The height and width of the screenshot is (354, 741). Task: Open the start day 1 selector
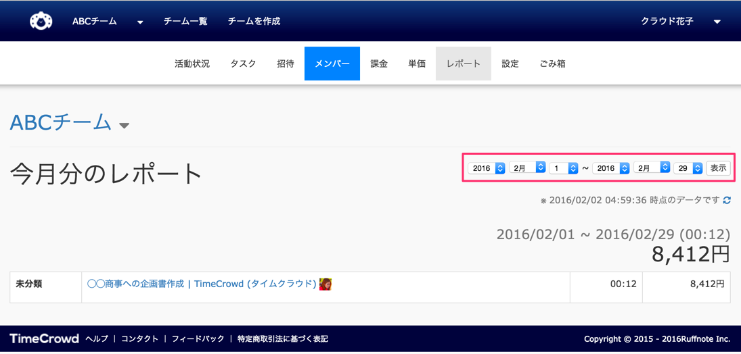coord(563,168)
